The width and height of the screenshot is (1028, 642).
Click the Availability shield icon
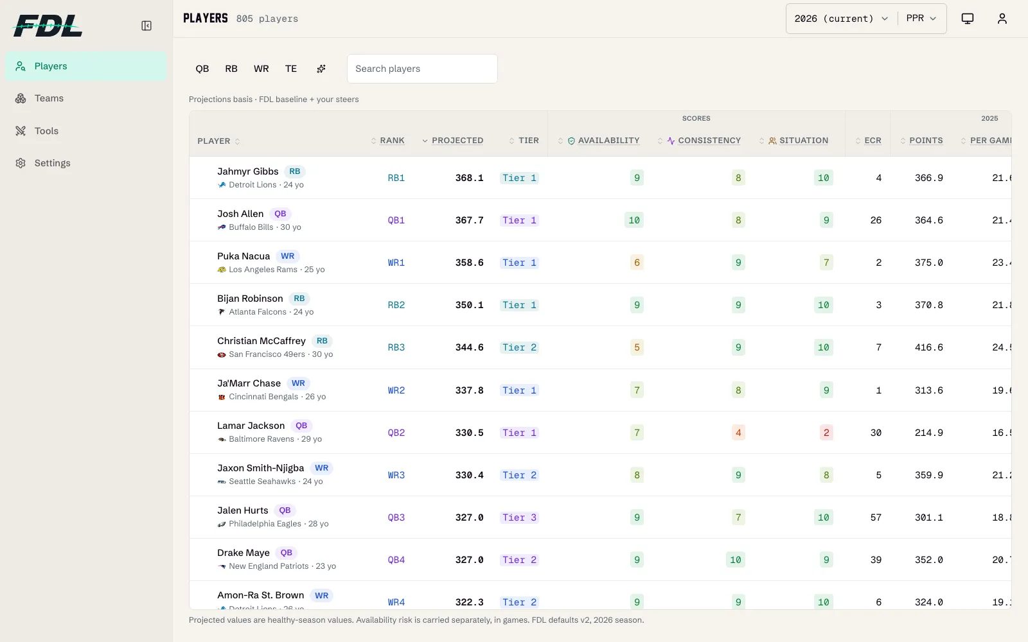coord(571,141)
